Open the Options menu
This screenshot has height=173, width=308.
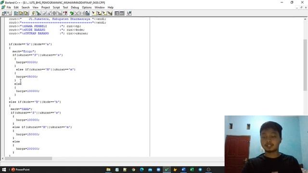87,8
